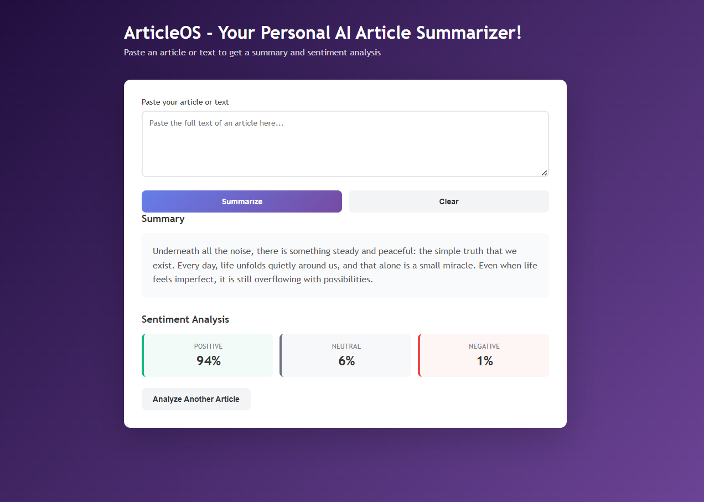Click the NEUTRAL sentiment label
704x502 pixels.
[346, 346]
